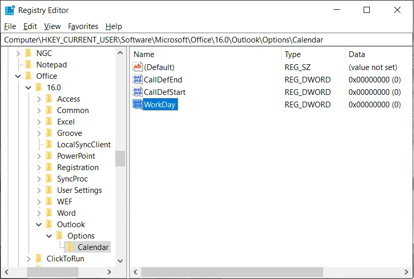Expand the PowerPoint key node

pos(39,156)
